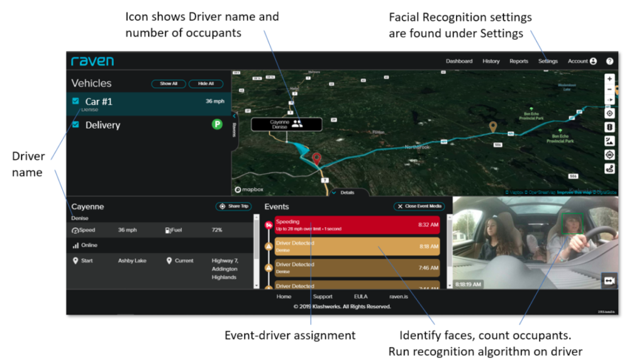Click the 72% fuel value
Image resolution: width=644 pixels, height=361 pixels.
click(x=217, y=230)
